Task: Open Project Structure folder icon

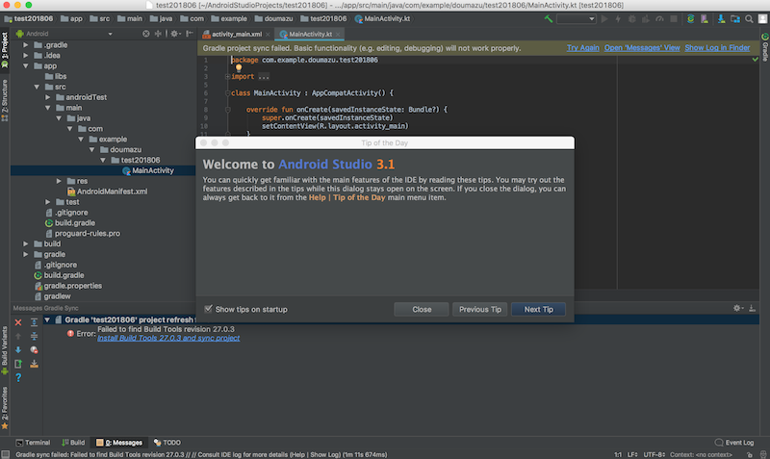Action: 735,18
